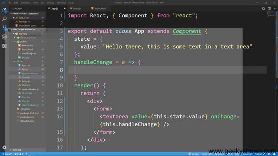Click the editor vertical scrollbar
This screenshot has width=278, height=156.
pyautogui.click(x=277, y=44)
